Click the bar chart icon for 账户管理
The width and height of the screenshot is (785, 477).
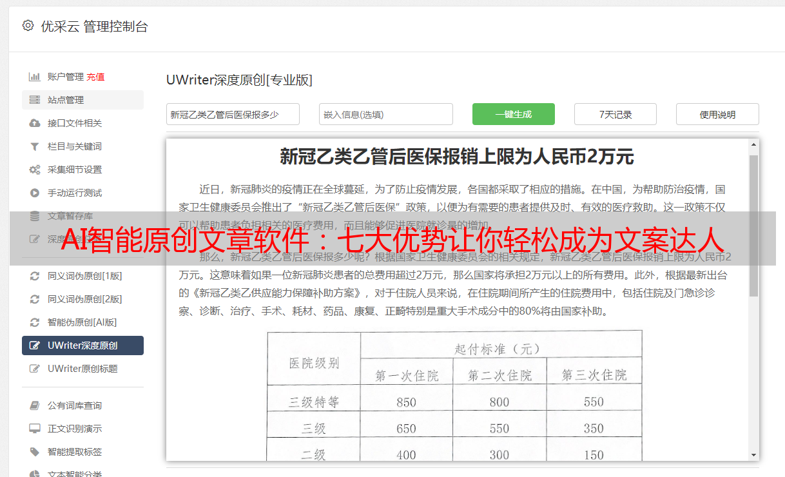click(x=35, y=77)
